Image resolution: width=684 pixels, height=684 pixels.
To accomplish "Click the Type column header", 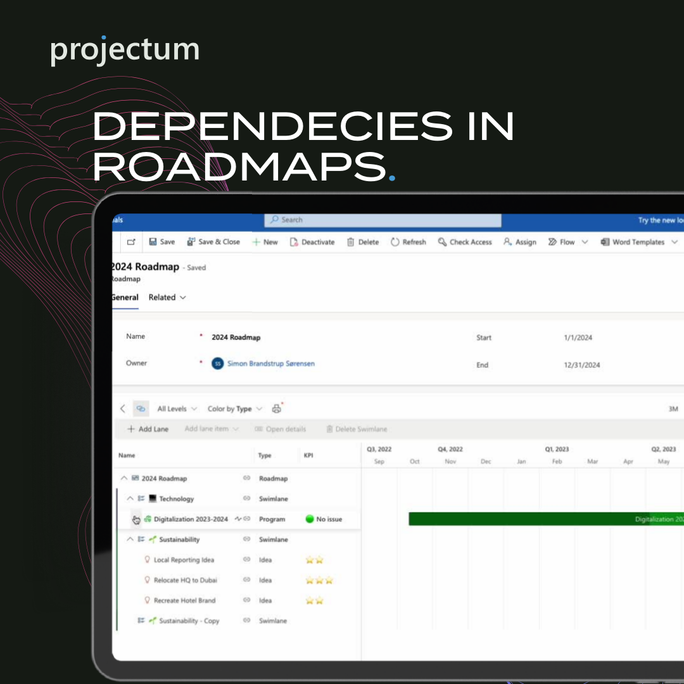I will pos(264,455).
